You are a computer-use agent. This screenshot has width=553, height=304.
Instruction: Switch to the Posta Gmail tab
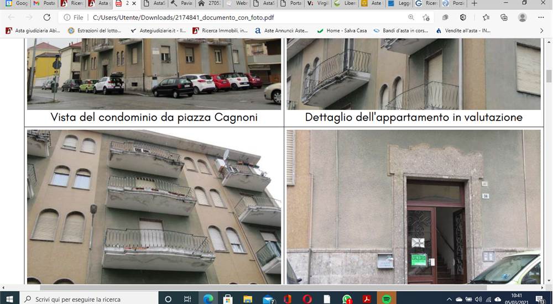44,3
